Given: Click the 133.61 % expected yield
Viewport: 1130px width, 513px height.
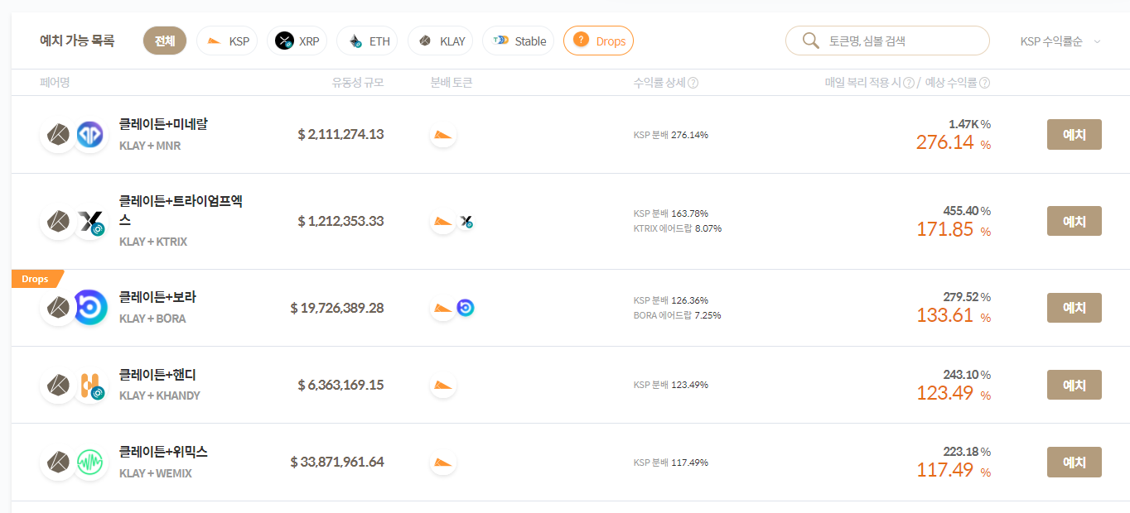Looking at the screenshot, I should coord(954,315).
